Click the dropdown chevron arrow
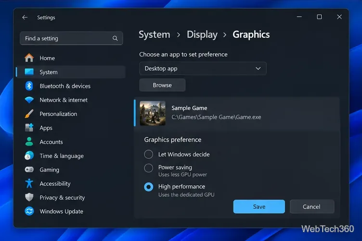 pyautogui.click(x=258, y=69)
